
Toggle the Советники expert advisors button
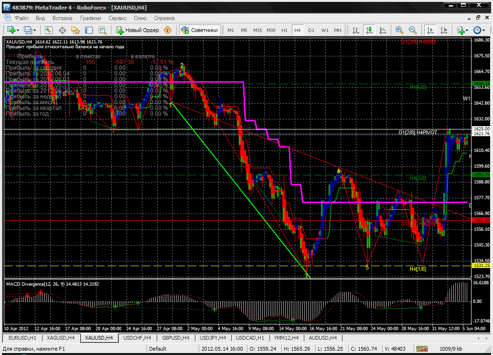pos(200,30)
